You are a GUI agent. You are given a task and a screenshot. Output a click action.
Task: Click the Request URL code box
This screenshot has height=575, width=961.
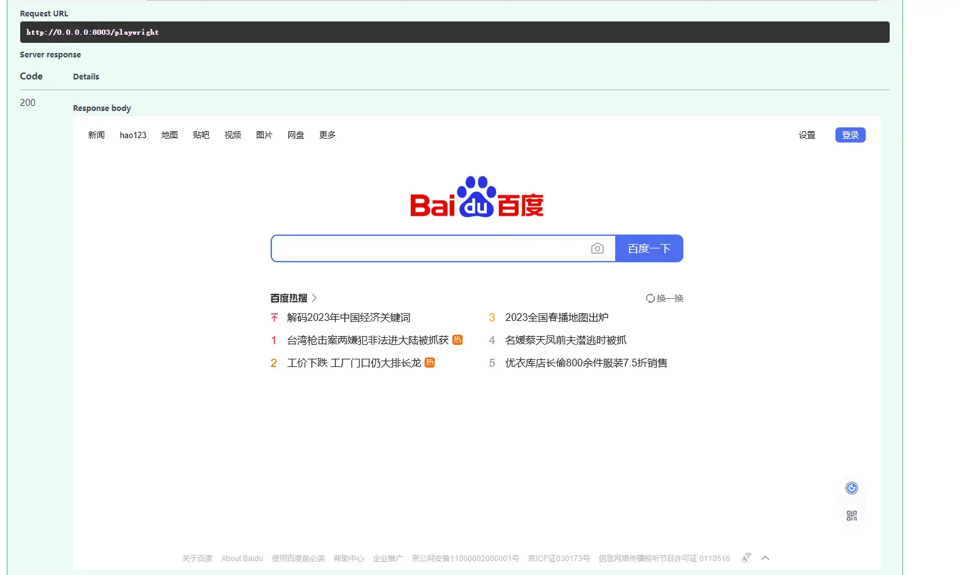pos(455,32)
